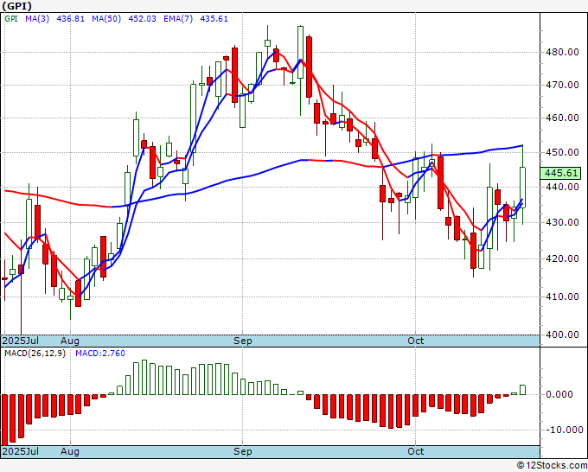Click Sep on the price chart date axis
This screenshot has height=472, width=588.
[243, 341]
